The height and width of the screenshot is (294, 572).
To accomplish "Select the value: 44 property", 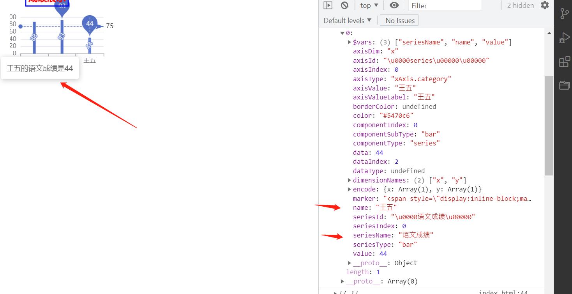I will [x=370, y=253].
